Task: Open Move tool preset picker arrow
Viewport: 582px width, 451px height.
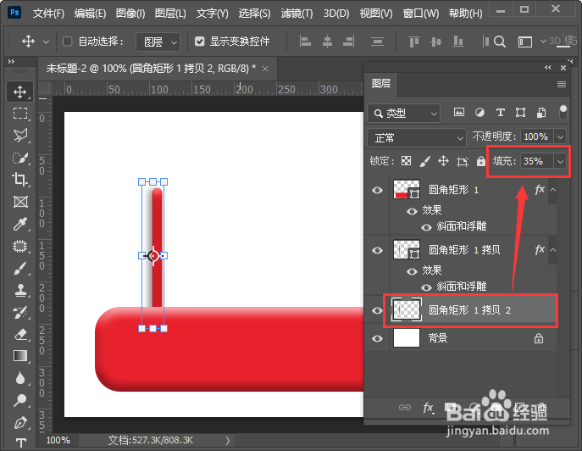Action: (46, 42)
